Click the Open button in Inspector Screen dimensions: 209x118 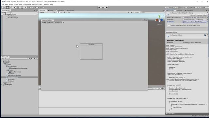(193, 15)
